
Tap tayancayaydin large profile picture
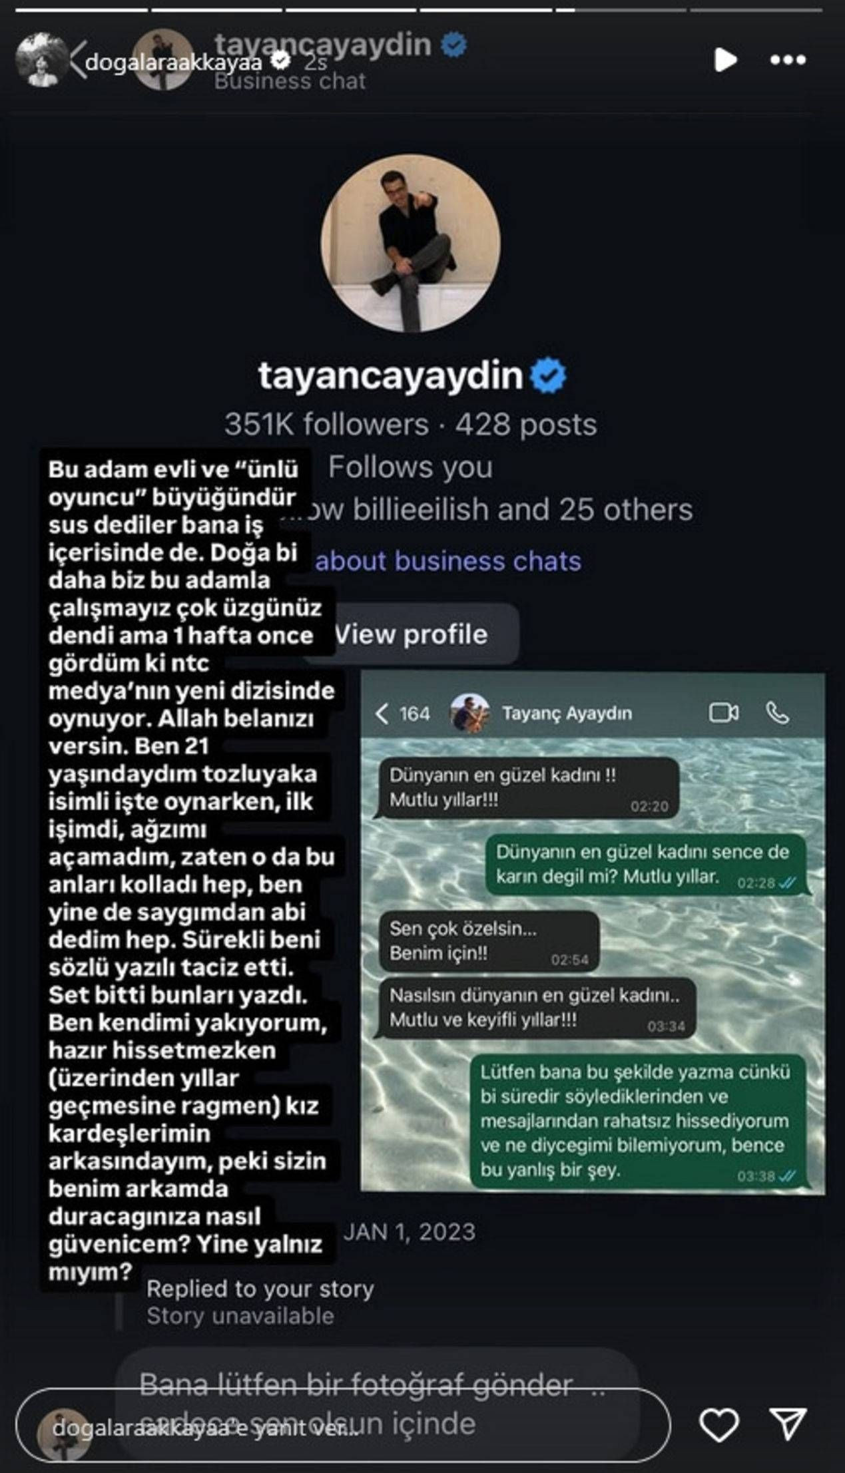pos(411,244)
